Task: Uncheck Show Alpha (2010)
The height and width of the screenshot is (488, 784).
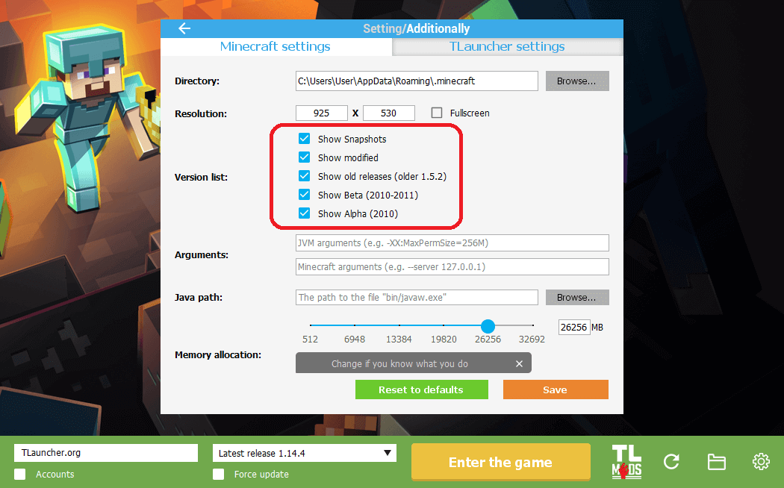Action: click(304, 213)
